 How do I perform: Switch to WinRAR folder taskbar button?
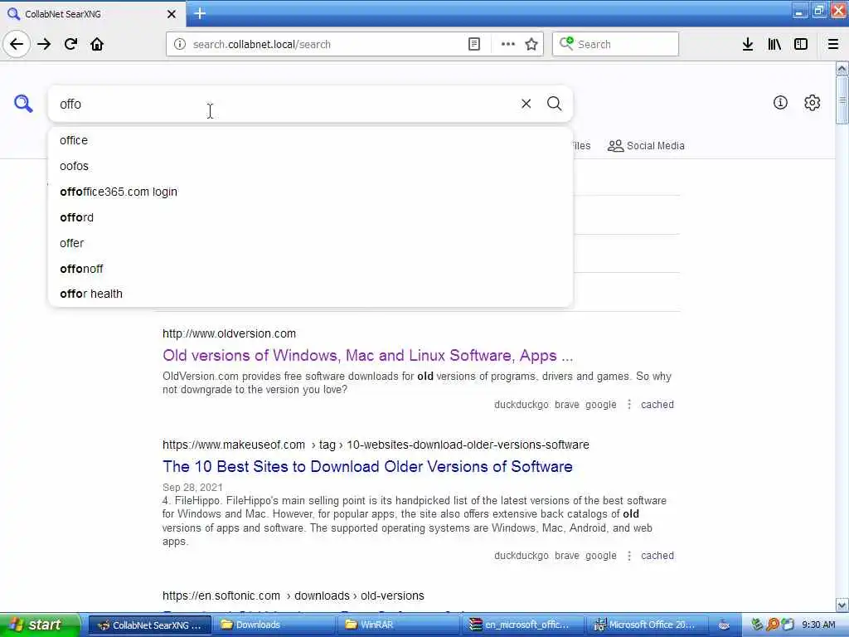click(x=399, y=625)
